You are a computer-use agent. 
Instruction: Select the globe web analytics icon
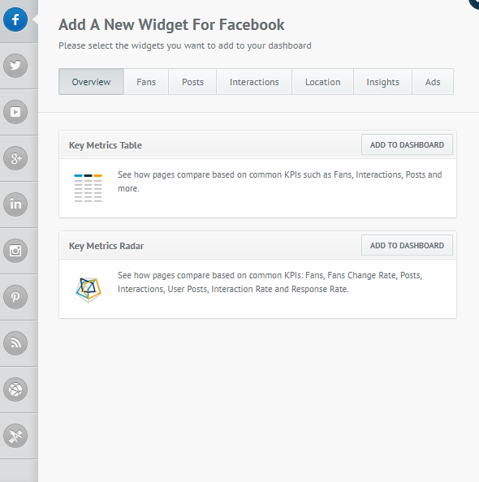coord(15,389)
